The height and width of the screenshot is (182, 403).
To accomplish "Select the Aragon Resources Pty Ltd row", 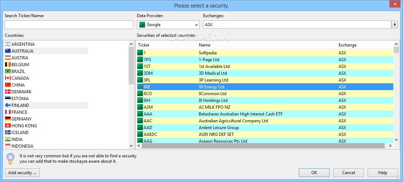I will [x=264, y=141].
